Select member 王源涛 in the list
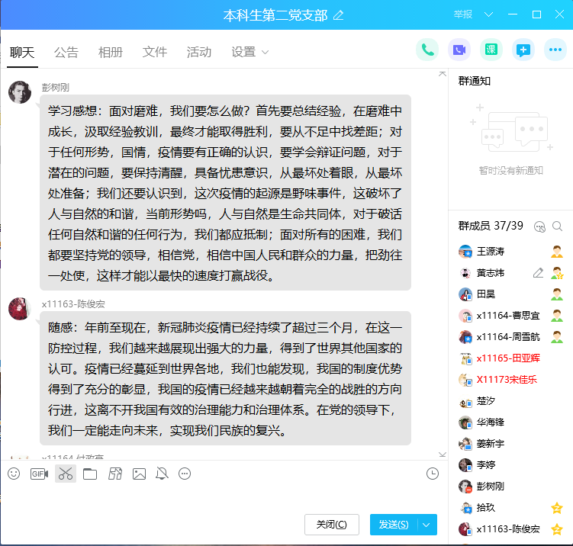573x546 pixels. (490, 251)
